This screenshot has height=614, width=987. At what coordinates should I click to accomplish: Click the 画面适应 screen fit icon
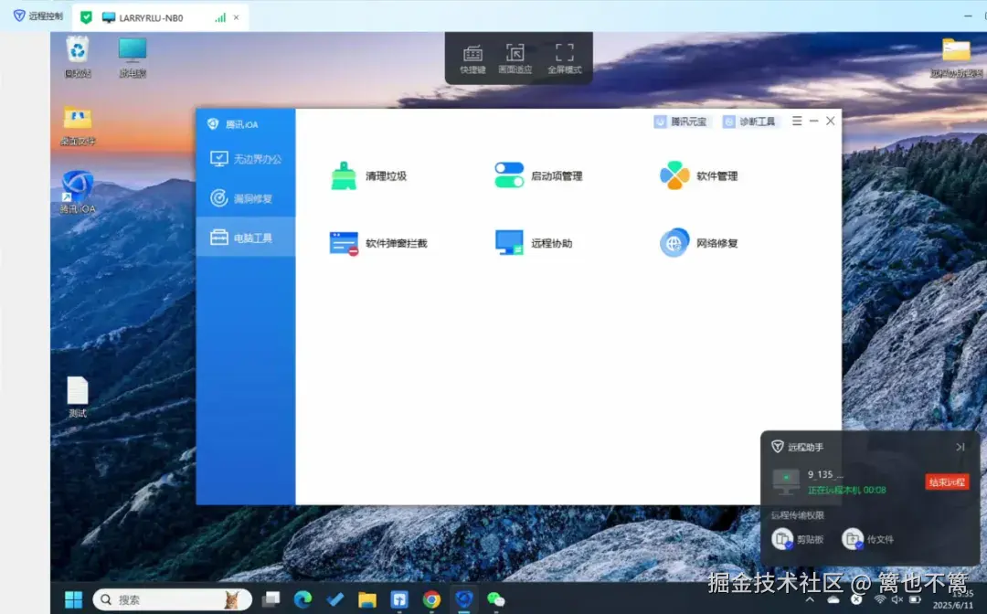click(x=517, y=57)
